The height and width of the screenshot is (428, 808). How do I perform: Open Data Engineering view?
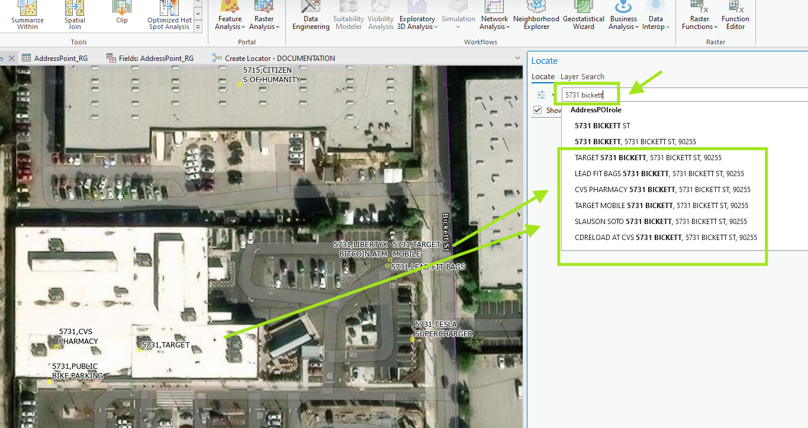311,15
